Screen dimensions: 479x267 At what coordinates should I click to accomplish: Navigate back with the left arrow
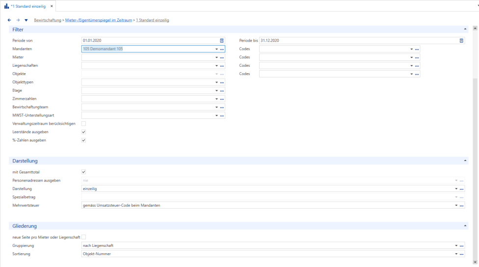(9, 20)
